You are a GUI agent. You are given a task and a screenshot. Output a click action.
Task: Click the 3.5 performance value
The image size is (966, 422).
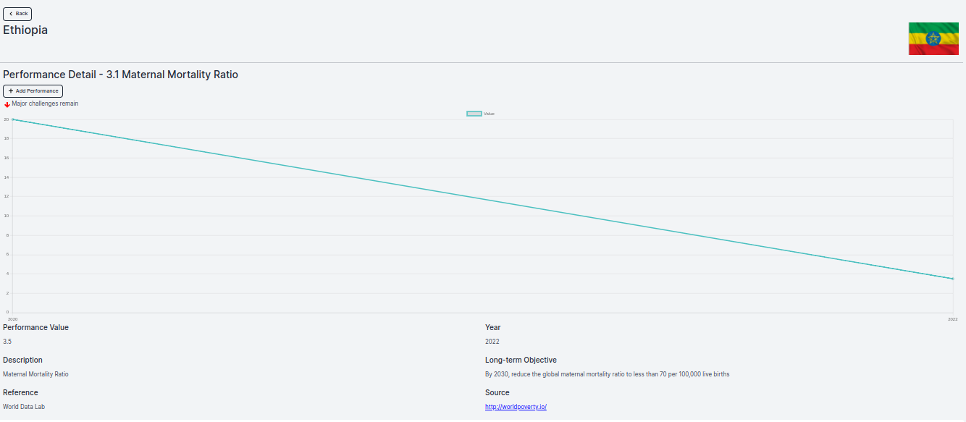coord(7,342)
